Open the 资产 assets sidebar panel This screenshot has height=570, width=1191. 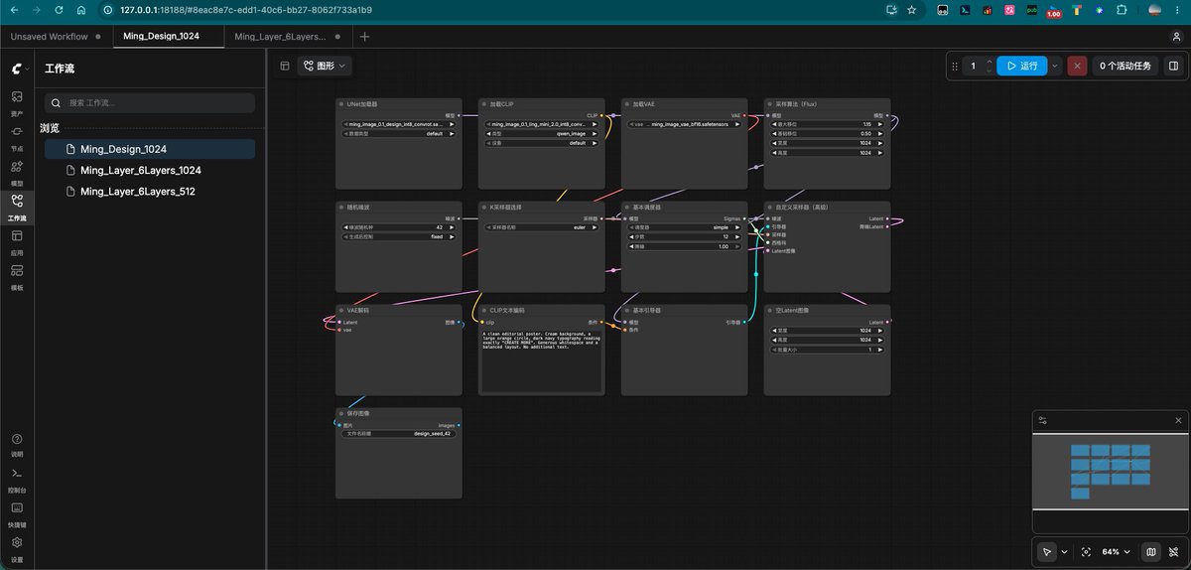(17, 100)
